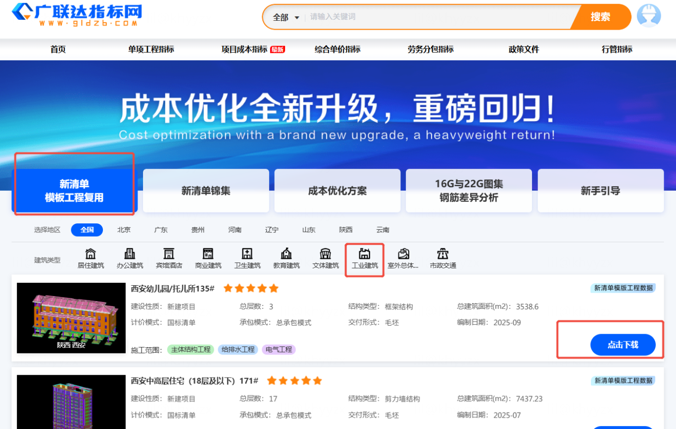Select the 居住建筑 building type icon
The width and height of the screenshot is (676, 429).
[90, 258]
